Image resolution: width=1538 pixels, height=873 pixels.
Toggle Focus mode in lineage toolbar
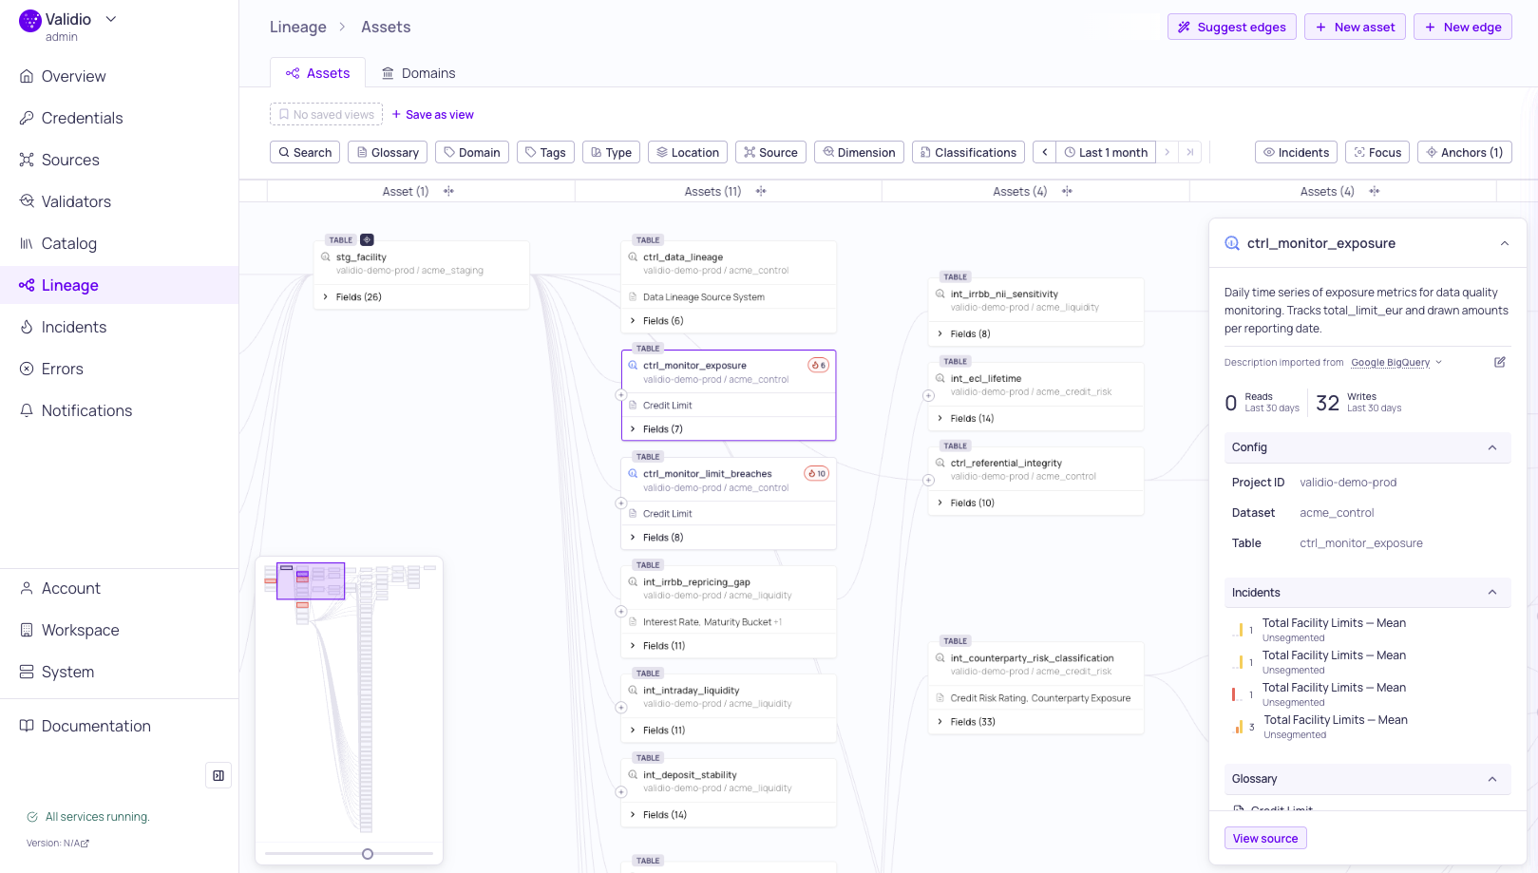1377,152
